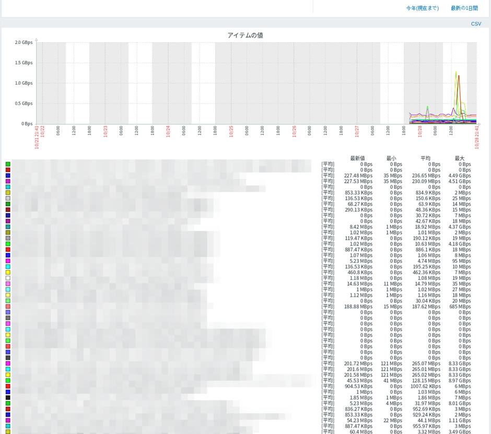This screenshot has height=434, width=491.
Task: Click the 最小 column header
Action: (391, 158)
